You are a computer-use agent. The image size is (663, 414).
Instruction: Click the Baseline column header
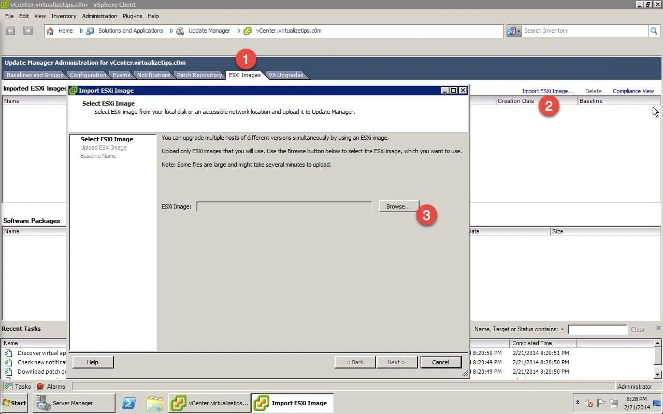[x=619, y=101]
